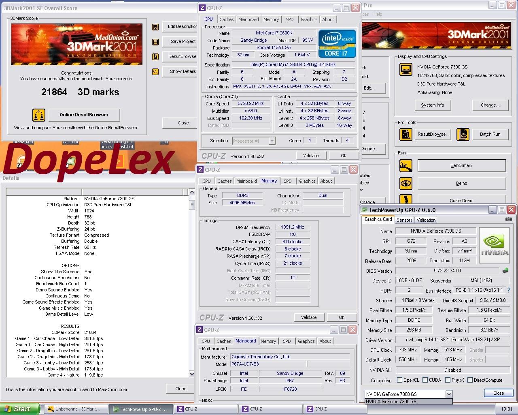Switch to TechPowerUp GPU-Z taskbar item
This screenshot has width=518, height=415.
pyautogui.click(x=140, y=409)
